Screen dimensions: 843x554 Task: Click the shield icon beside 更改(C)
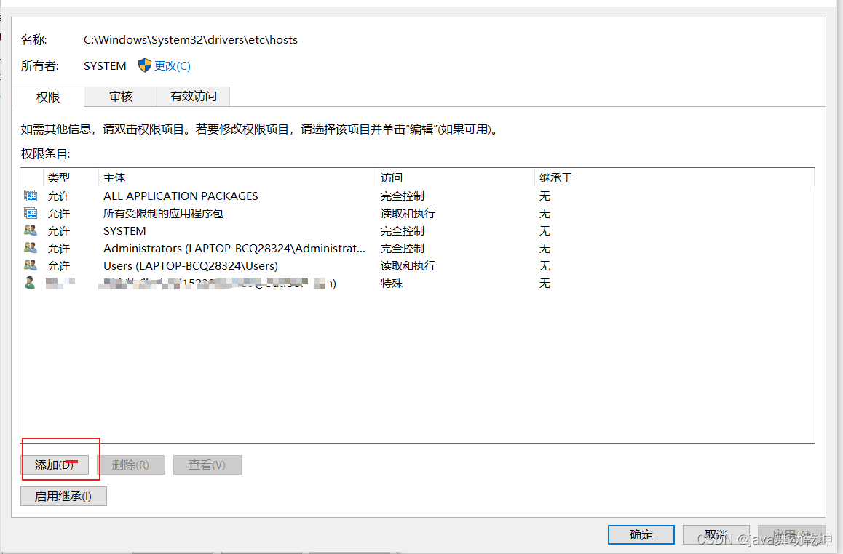coord(145,65)
